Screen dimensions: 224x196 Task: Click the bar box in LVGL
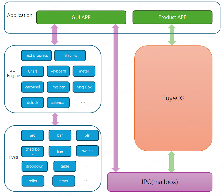[x=60, y=135]
